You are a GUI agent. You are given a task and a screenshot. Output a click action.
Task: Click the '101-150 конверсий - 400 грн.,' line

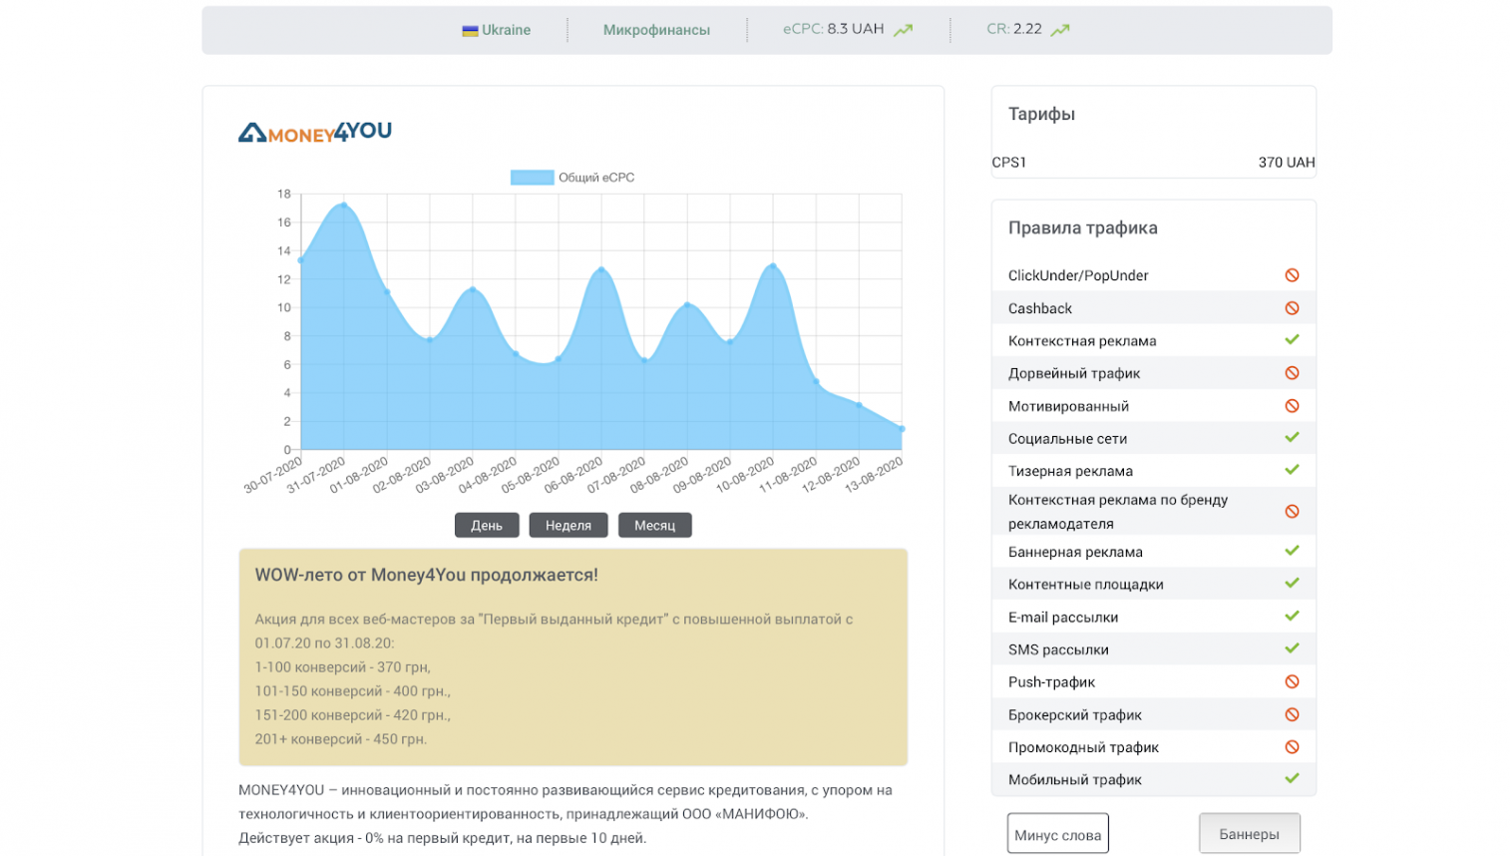pos(352,691)
